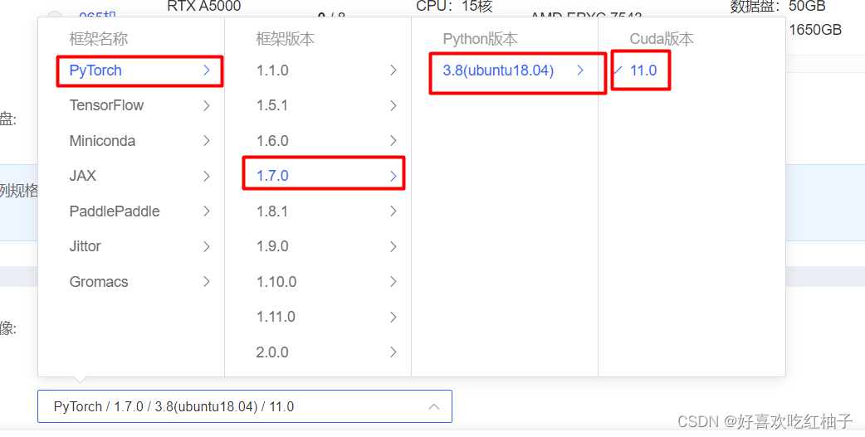Image resolution: width=865 pixels, height=437 pixels.
Task: Click the Python版本 column header
Action: (x=481, y=39)
